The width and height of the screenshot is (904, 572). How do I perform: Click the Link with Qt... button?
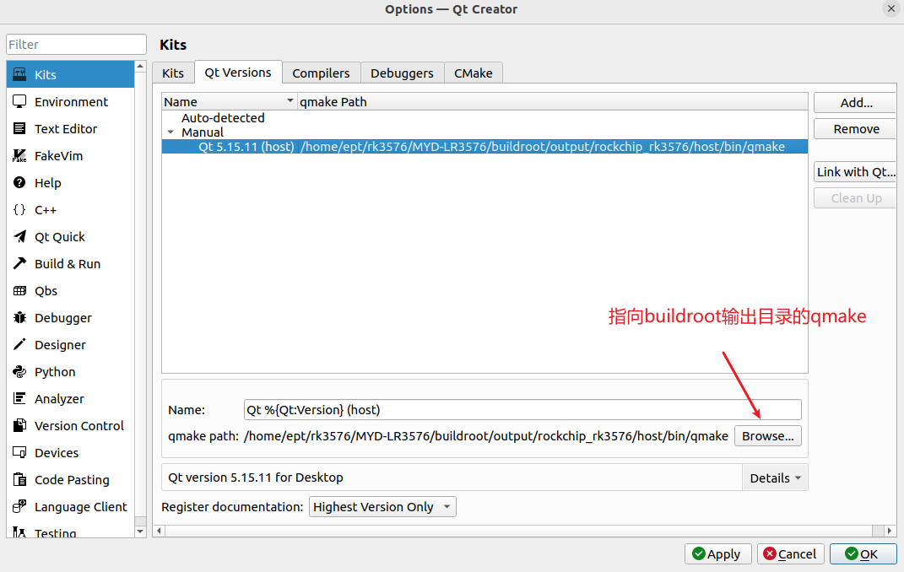[856, 171]
